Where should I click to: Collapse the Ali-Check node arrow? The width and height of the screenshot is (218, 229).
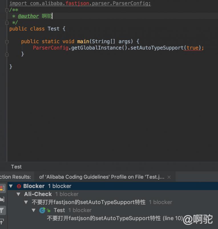(18, 194)
